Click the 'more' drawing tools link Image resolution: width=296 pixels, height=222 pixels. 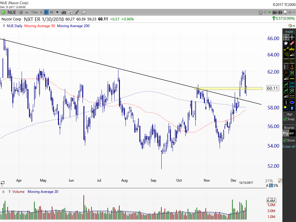[289, 32]
